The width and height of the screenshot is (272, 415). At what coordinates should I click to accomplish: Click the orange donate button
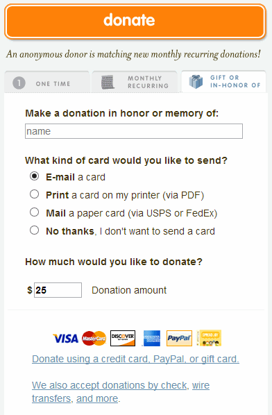pos(135,22)
